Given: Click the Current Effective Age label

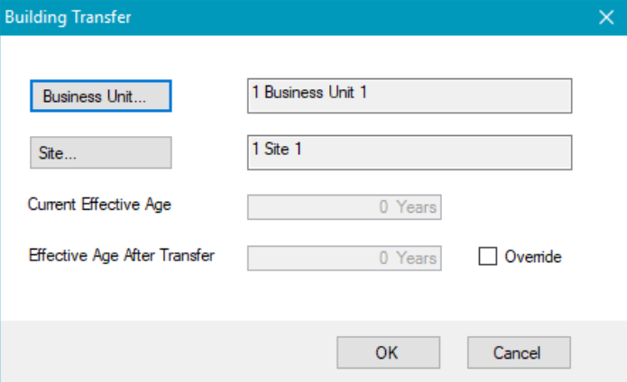Looking at the screenshot, I should 99,205.
